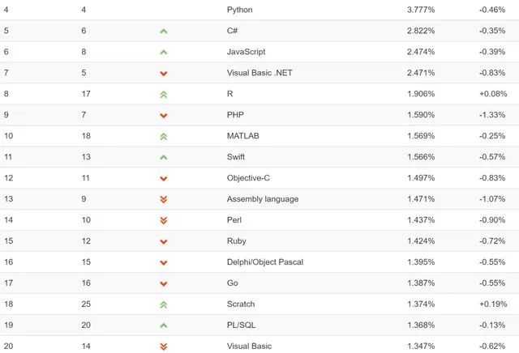Image resolution: width=519 pixels, height=353 pixels.
Task: Click the green up arrow beside C#
Action: [164, 31]
